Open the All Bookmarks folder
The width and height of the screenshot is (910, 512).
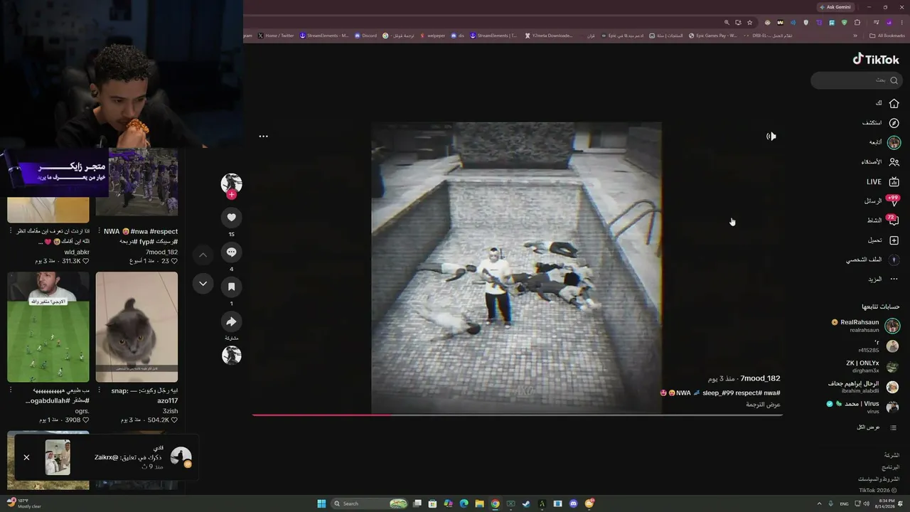[887, 36]
